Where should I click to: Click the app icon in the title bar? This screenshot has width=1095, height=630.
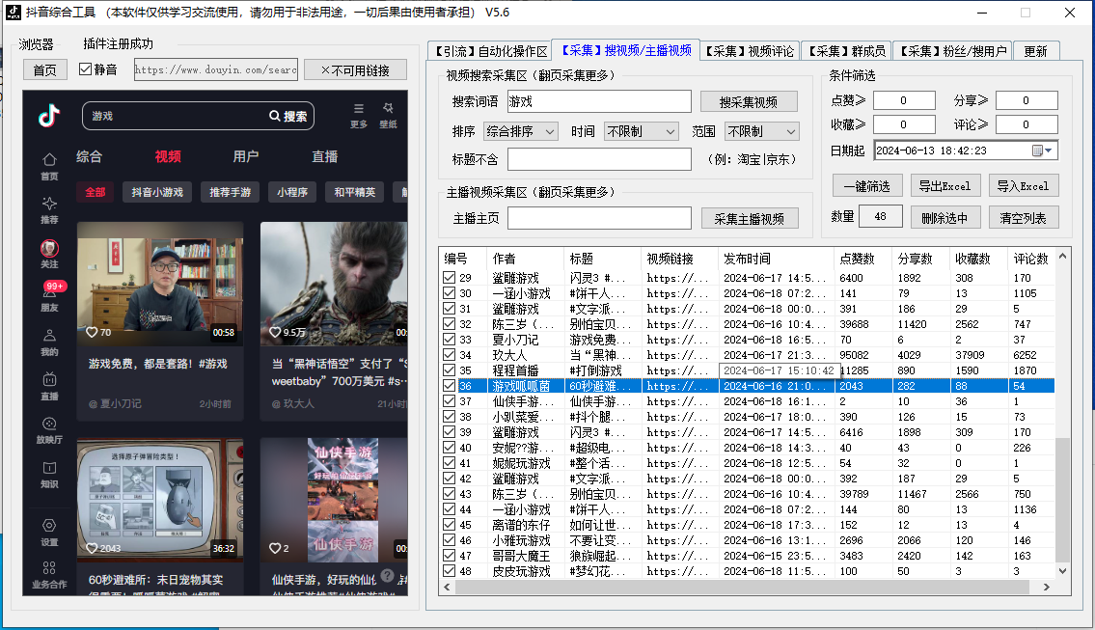(x=14, y=12)
